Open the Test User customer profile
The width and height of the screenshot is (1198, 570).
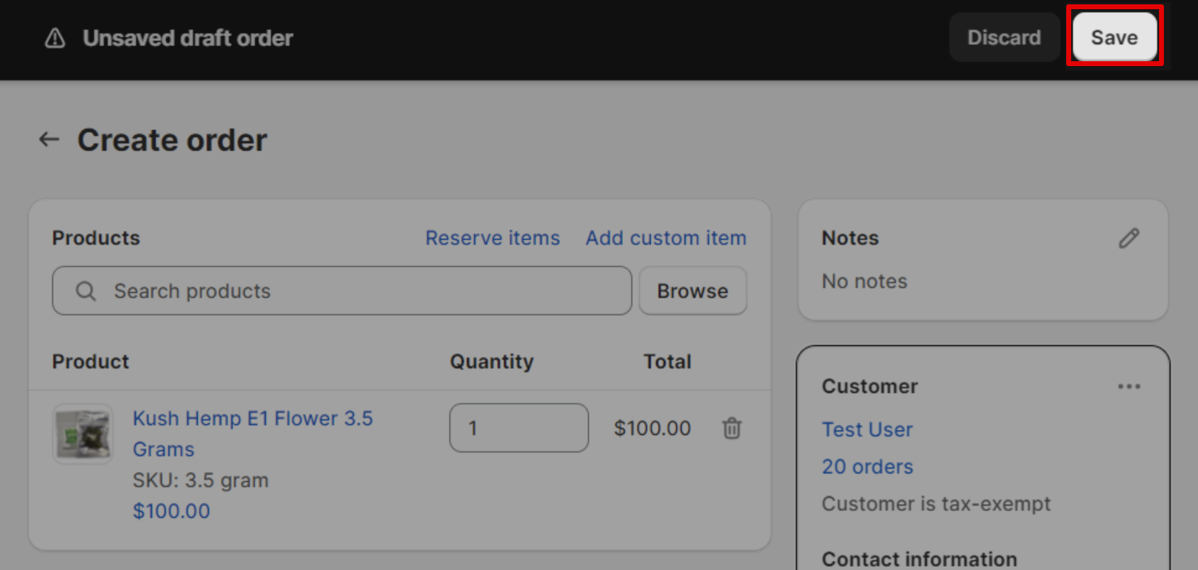click(866, 429)
